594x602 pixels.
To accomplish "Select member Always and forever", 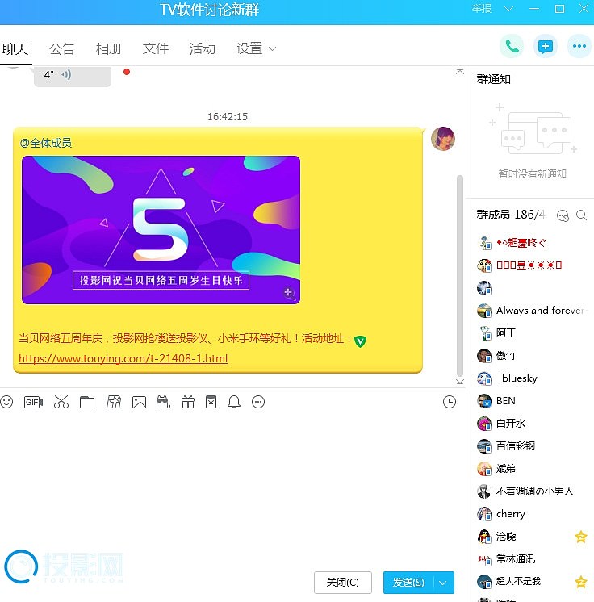I will pos(532,310).
